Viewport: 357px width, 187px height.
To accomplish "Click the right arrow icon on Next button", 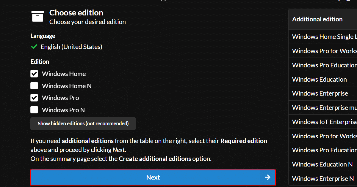I will pos(267,178).
